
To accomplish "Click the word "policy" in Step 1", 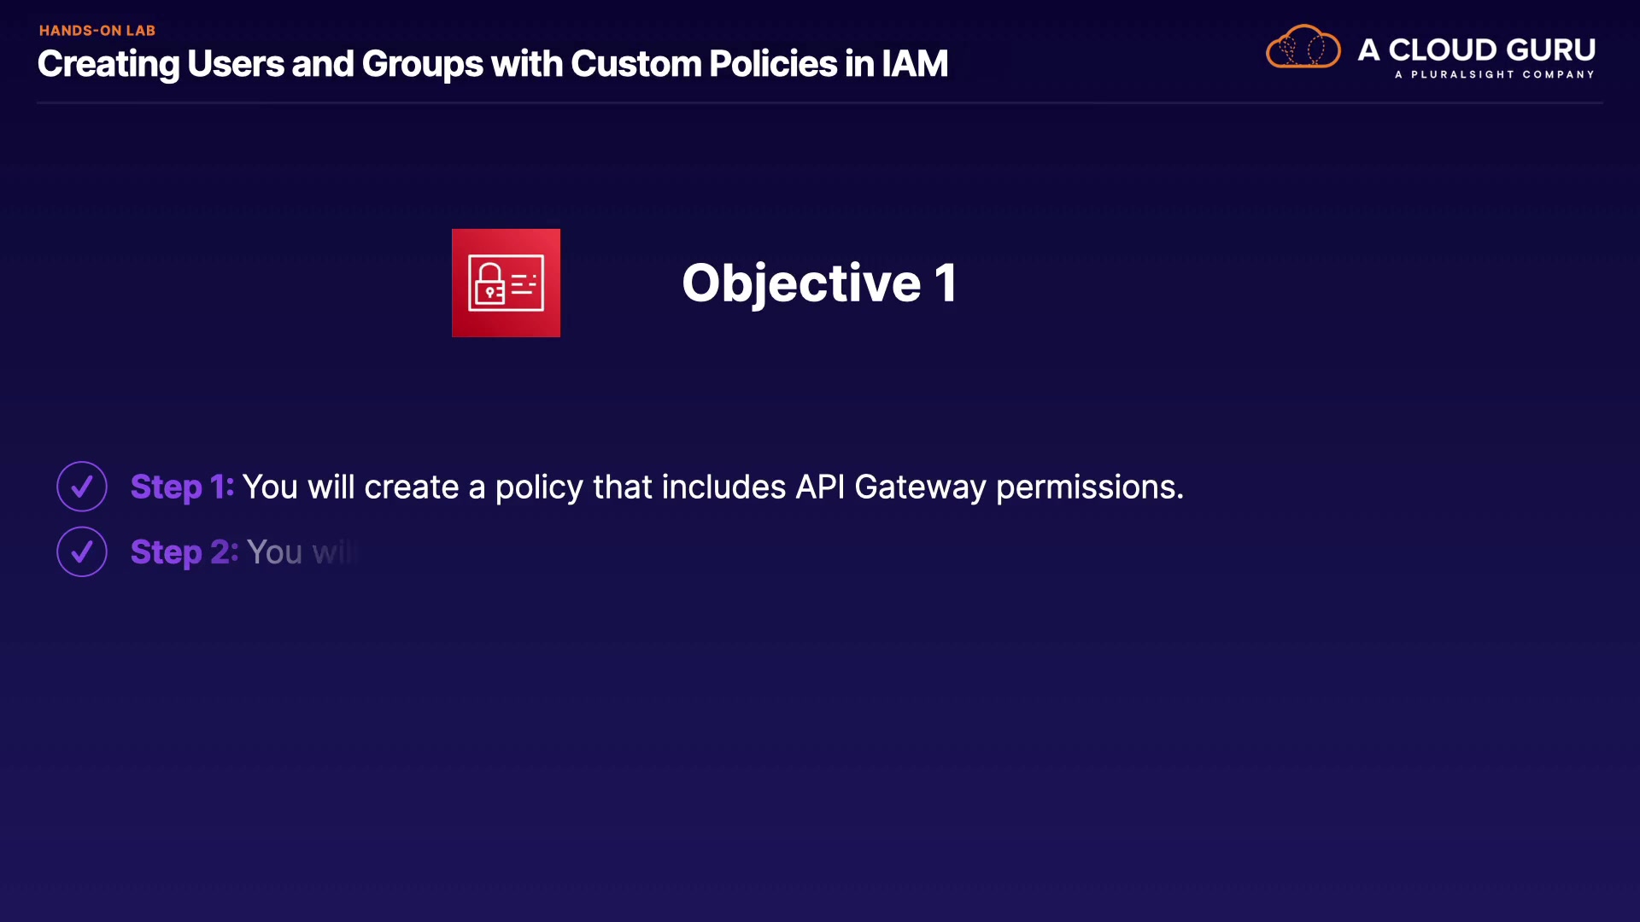I will (x=539, y=487).
